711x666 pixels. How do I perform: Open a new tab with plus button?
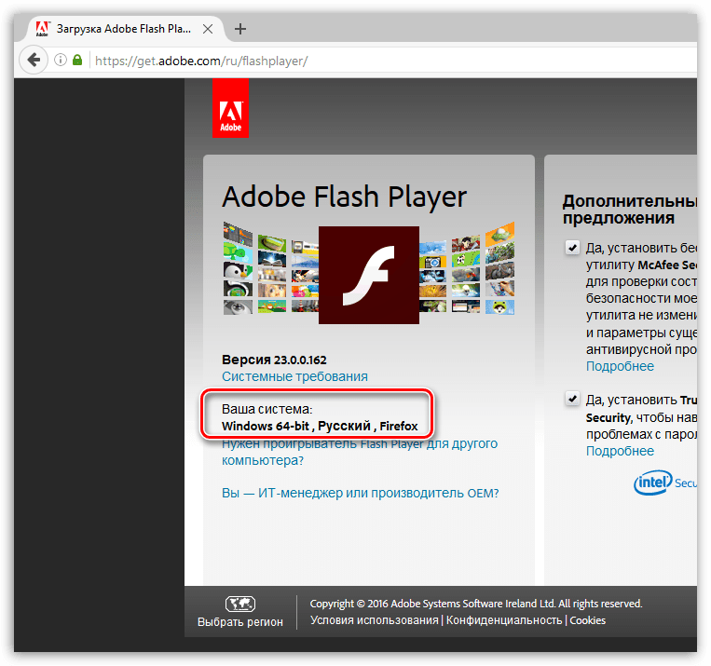pos(240,29)
